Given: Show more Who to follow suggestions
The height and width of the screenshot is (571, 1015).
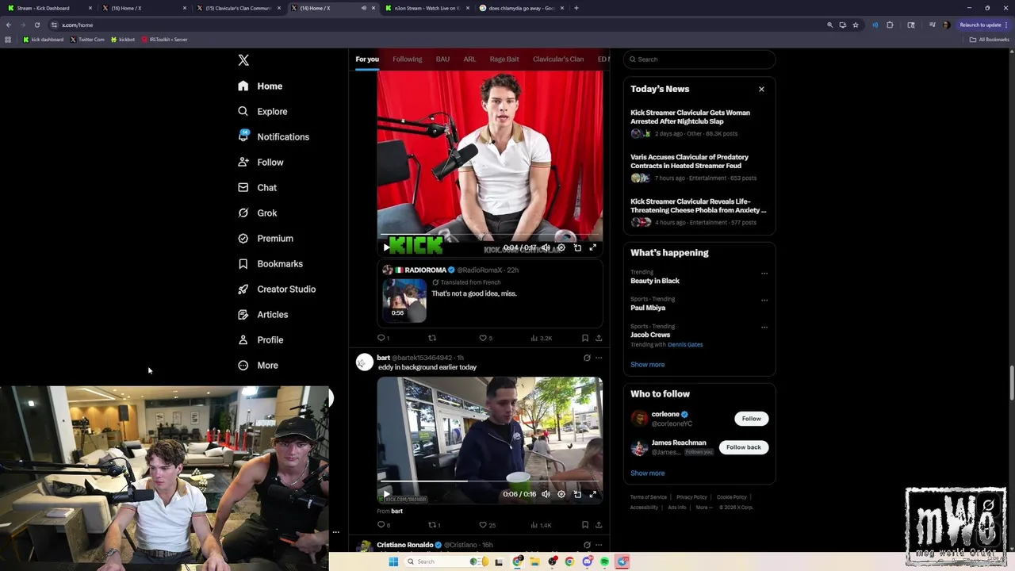Looking at the screenshot, I should pyautogui.click(x=647, y=473).
